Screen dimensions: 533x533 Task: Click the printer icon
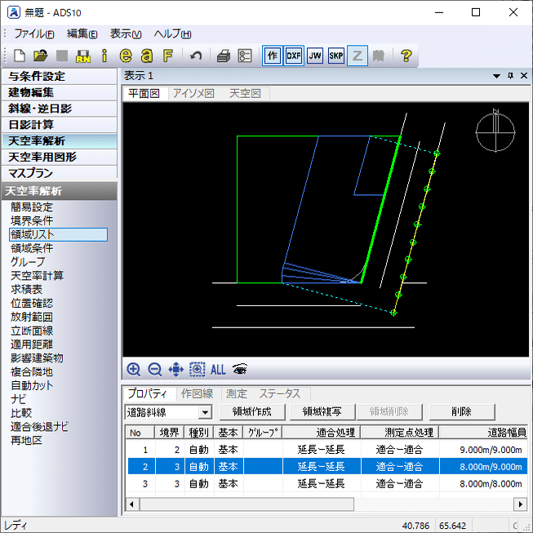point(224,56)
